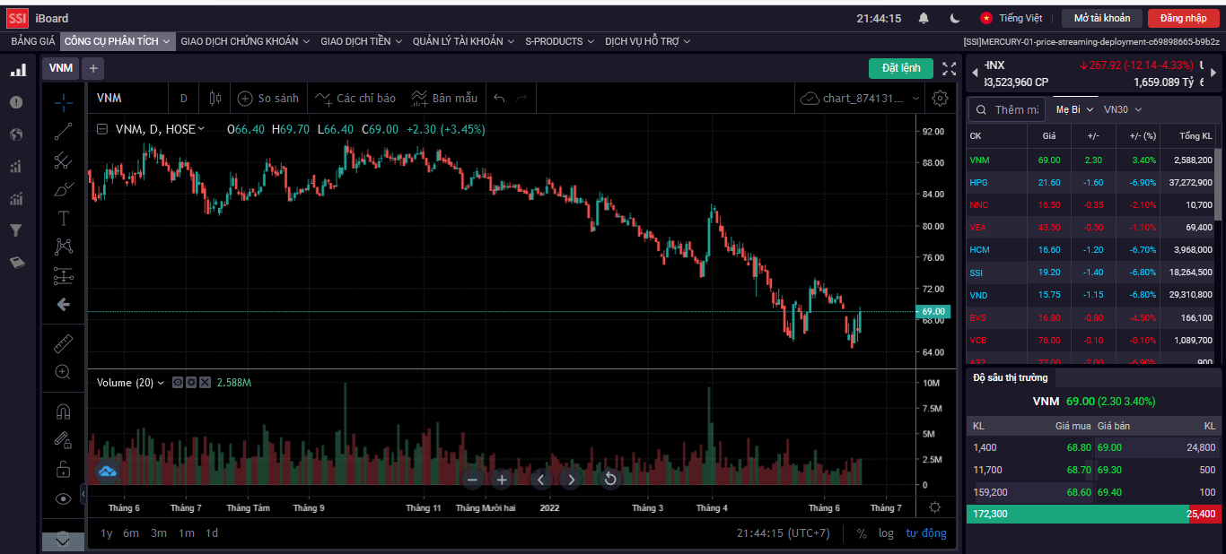Open the prediction and measurement tools
This screenshot has height=554, width=1226.
(63, 275)
